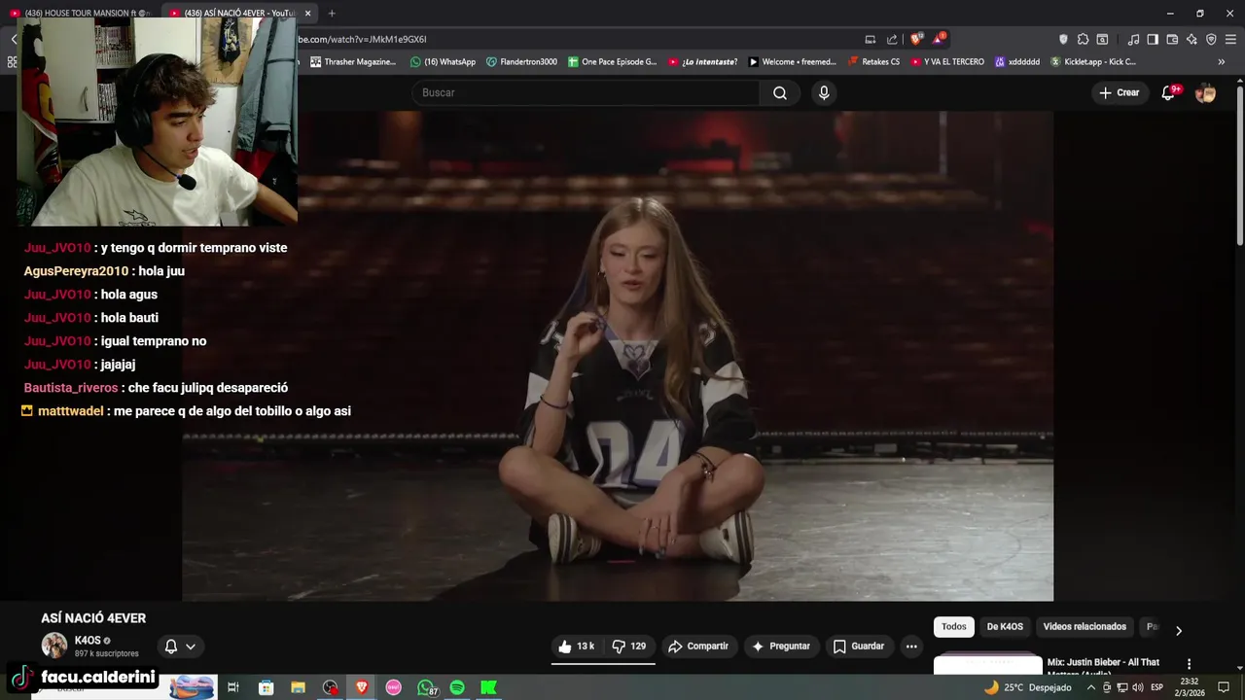Open options for Justin Bieber mix suggestion

1189,664
